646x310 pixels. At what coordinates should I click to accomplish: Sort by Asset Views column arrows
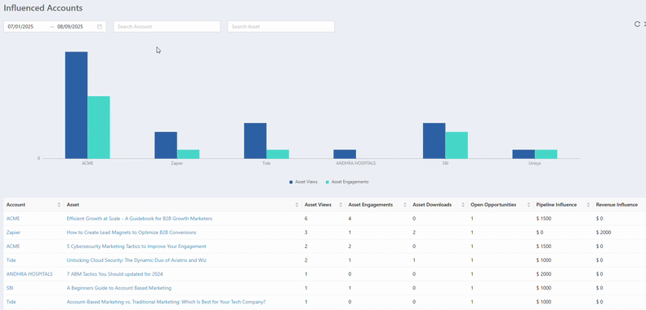coord(341,205)
